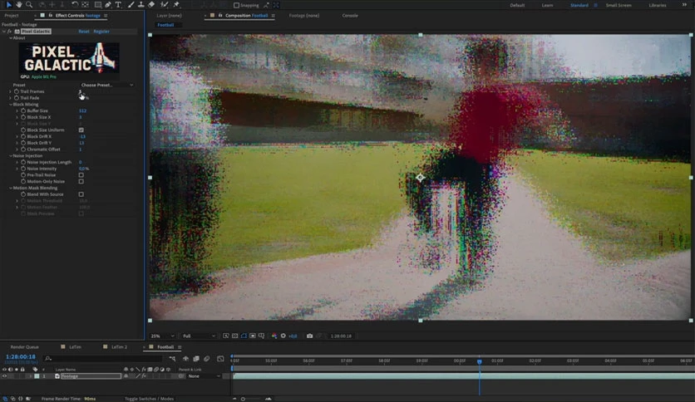Take a snapshot with camera icon

pyautogui.click(x=309, y=336)
